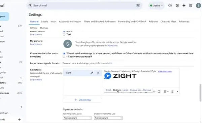
Task: Click the Search mail field
Action: 85,5
